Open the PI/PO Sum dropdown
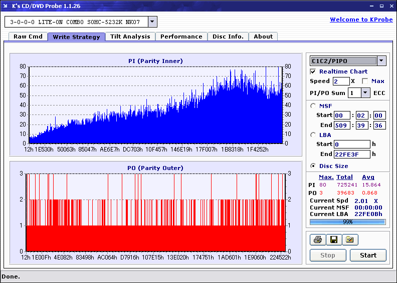Viewport: 397px width, 283px height. tap(365, 92)
